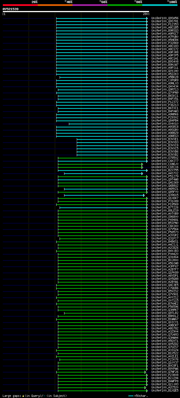The image size is (180, 398).
Task: Select label UniRef100_Q9S7H1
Action: pyautogui.click(x=165, y=21)
